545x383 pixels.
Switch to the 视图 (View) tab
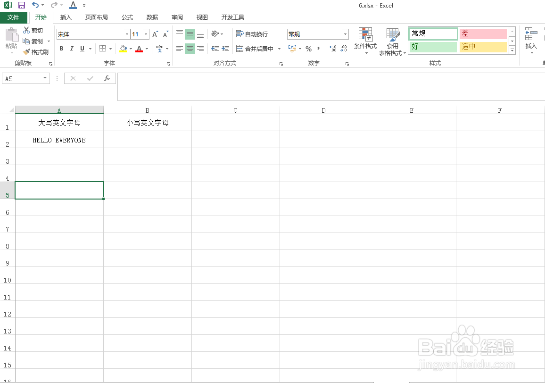point(202,17)
